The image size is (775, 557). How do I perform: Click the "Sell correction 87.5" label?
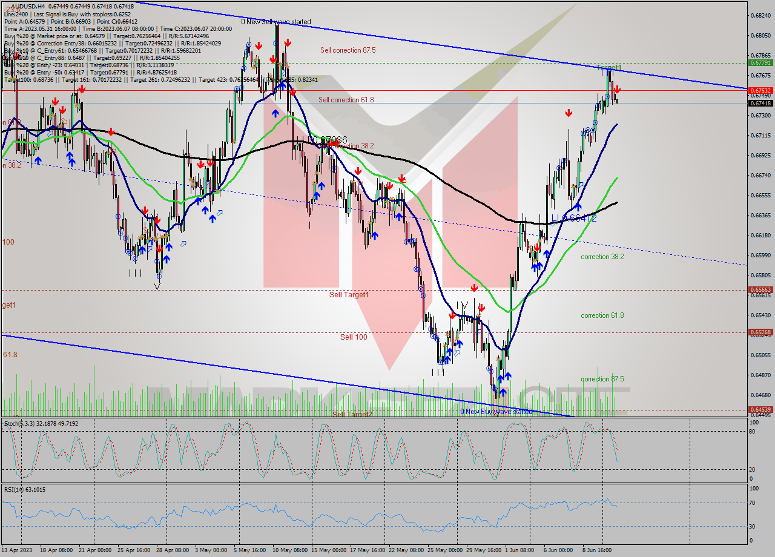click(348, 50)
